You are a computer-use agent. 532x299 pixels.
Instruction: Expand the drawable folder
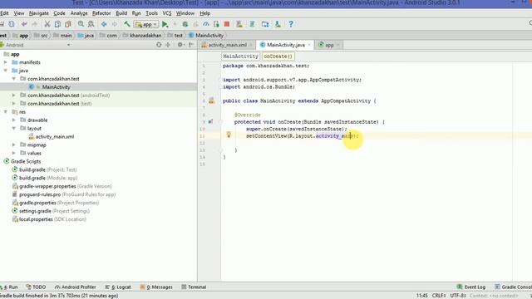(x=14, y=120)
